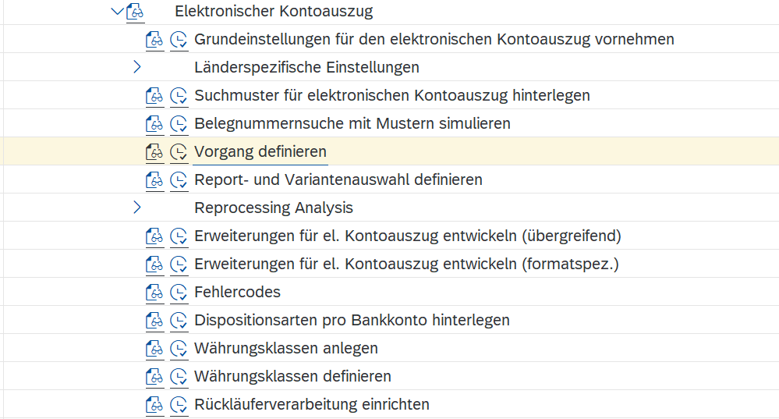This screenshot has height=419, width=779.
Task: Expand Reprocessing Analysis node
Action: tap(137, 208)
